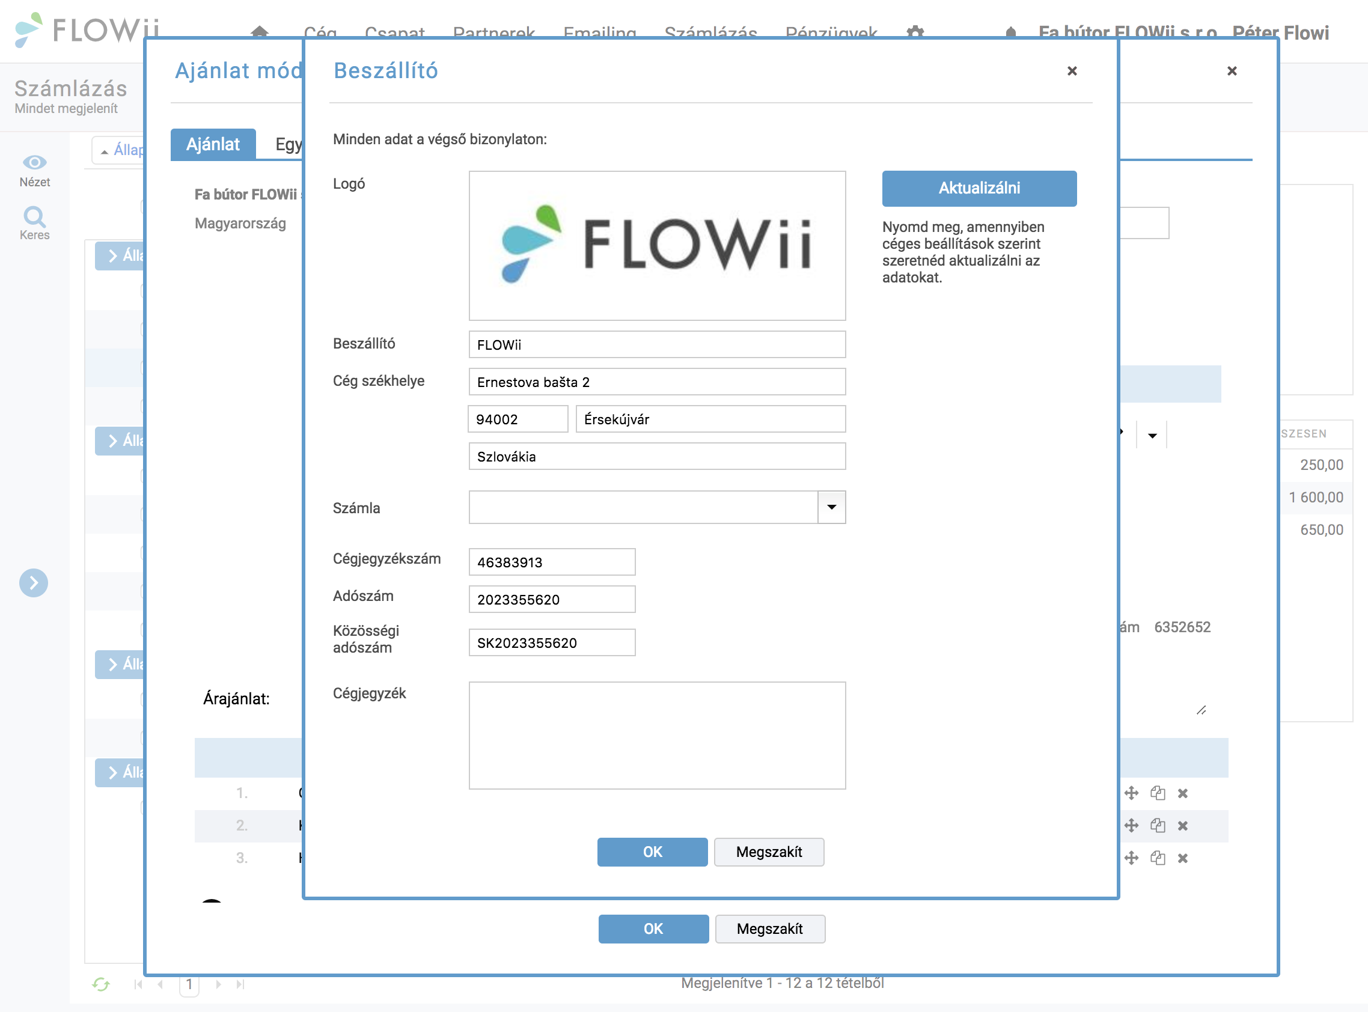
Task: Click the Cégjegyzék text area
Action: click(657, 736)
